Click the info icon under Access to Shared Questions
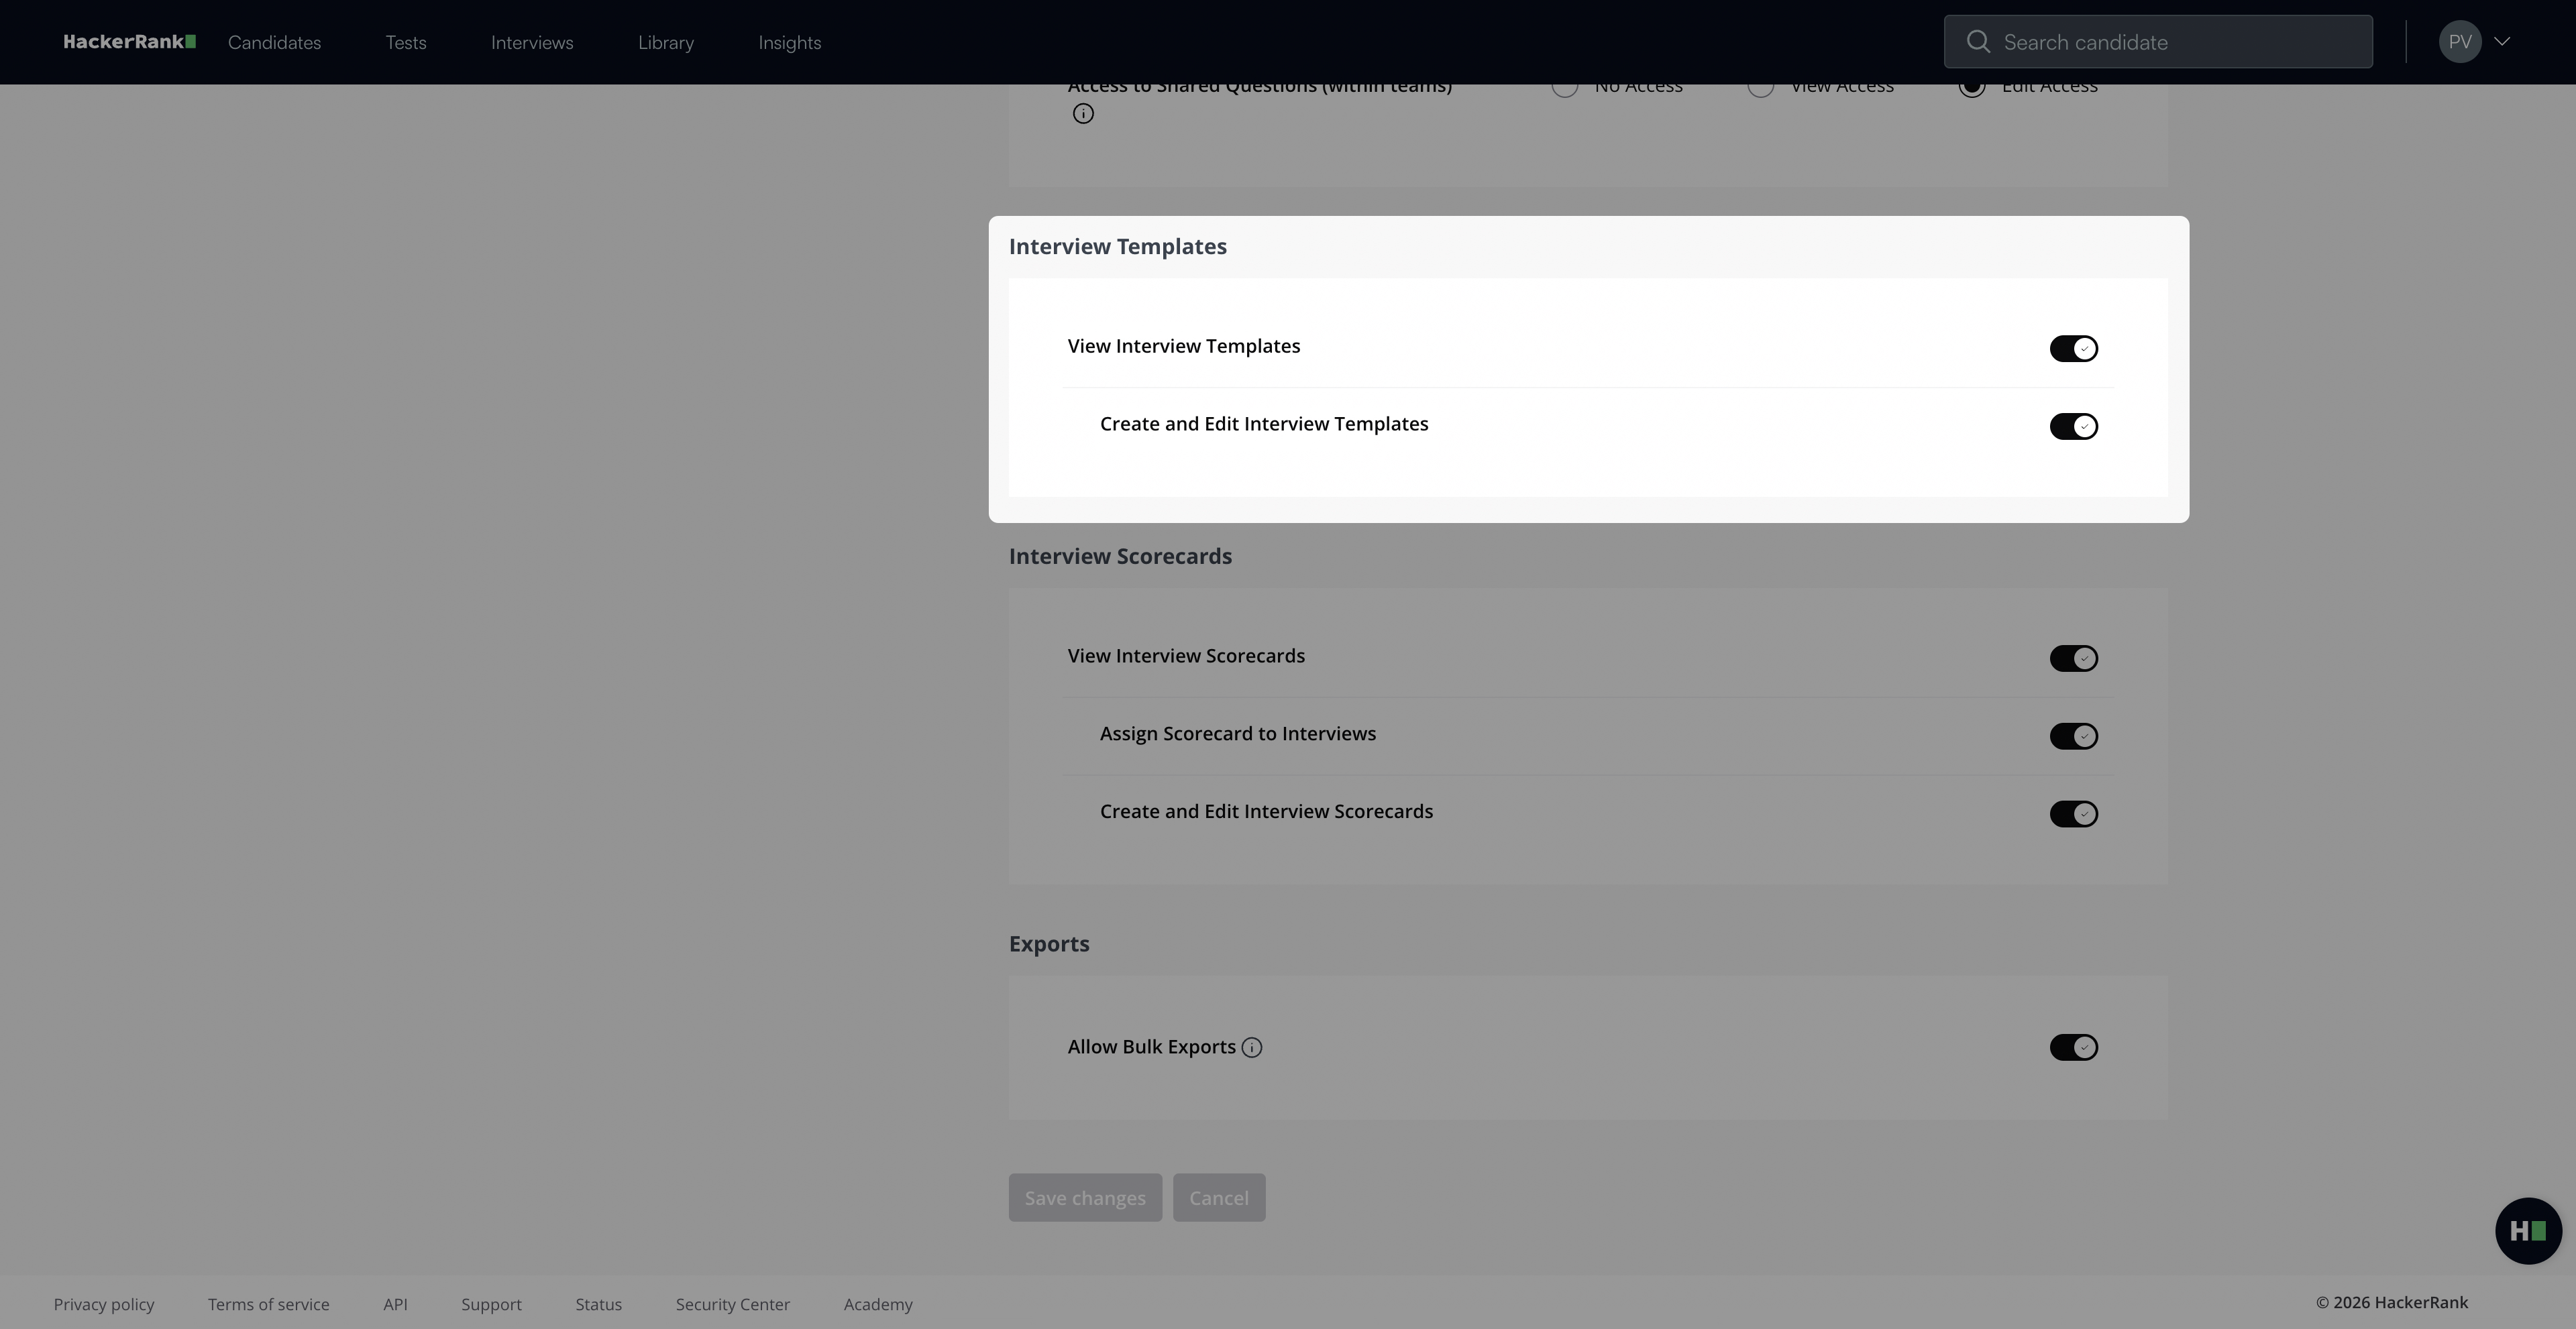The width and height of the screenshot is (2576, 1329). coord(1083,113)
